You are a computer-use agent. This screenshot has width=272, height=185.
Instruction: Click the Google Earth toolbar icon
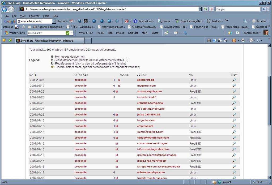pos(79,21)
